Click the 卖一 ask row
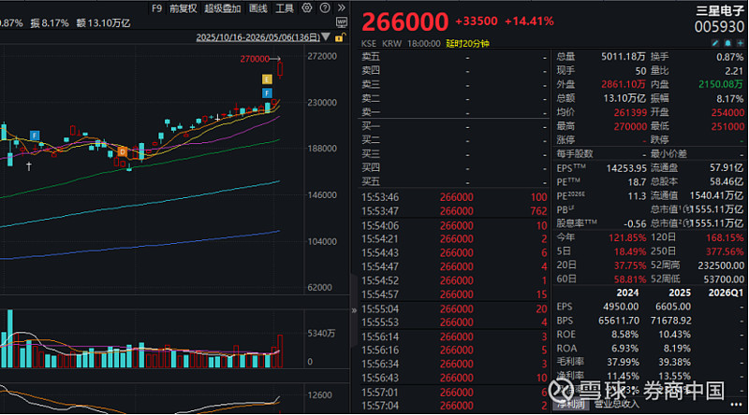 pyautogui.click(x=454, y=112)
